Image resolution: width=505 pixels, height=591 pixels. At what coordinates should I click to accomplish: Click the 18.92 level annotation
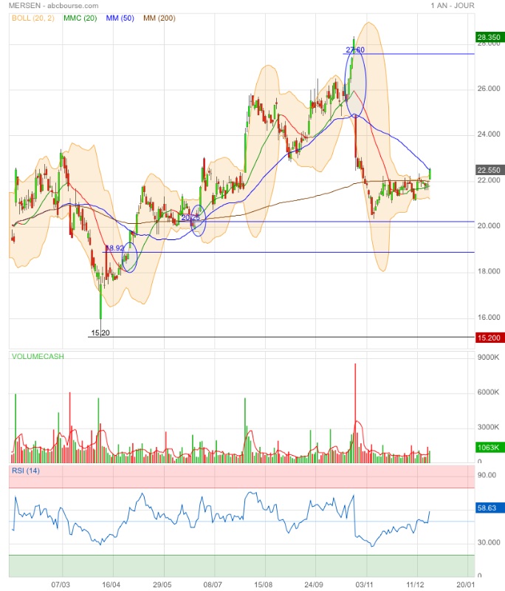(114, 248)
